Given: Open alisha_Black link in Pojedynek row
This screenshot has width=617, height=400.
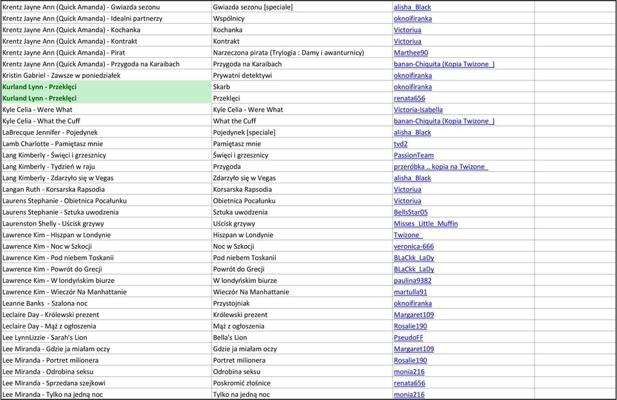Looking at the screenshot, I should pos(412,132).
